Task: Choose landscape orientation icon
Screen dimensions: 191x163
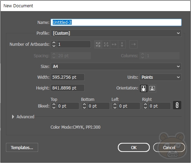Action: [x=152, y=88]
